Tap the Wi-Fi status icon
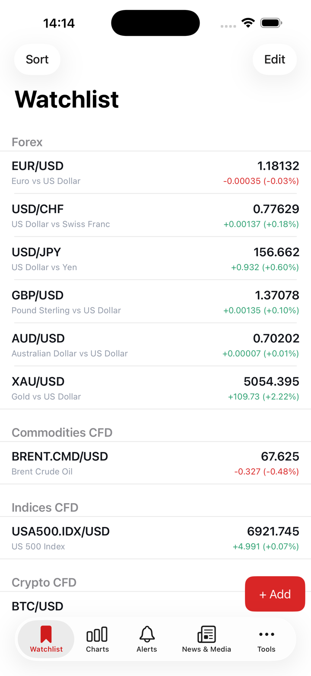311x676 pixels. click(x=248, y=23)
